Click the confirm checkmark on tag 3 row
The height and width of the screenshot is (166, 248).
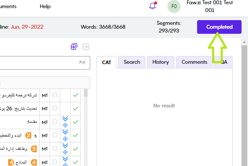tap(76, 148)
